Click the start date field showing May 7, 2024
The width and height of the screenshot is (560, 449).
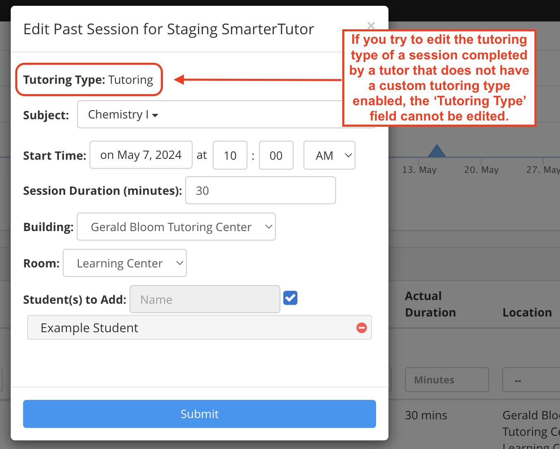(141, 155)
